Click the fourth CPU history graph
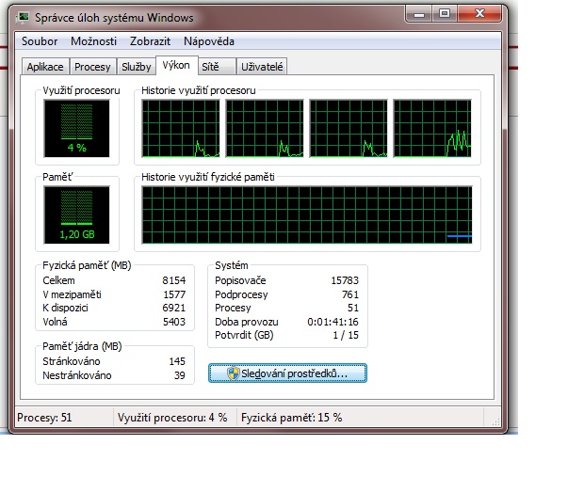This screenshot has height=492, width=584. pos(432,128)
